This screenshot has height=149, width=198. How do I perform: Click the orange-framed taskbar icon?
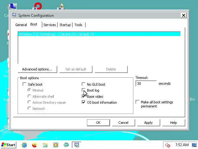56,145
